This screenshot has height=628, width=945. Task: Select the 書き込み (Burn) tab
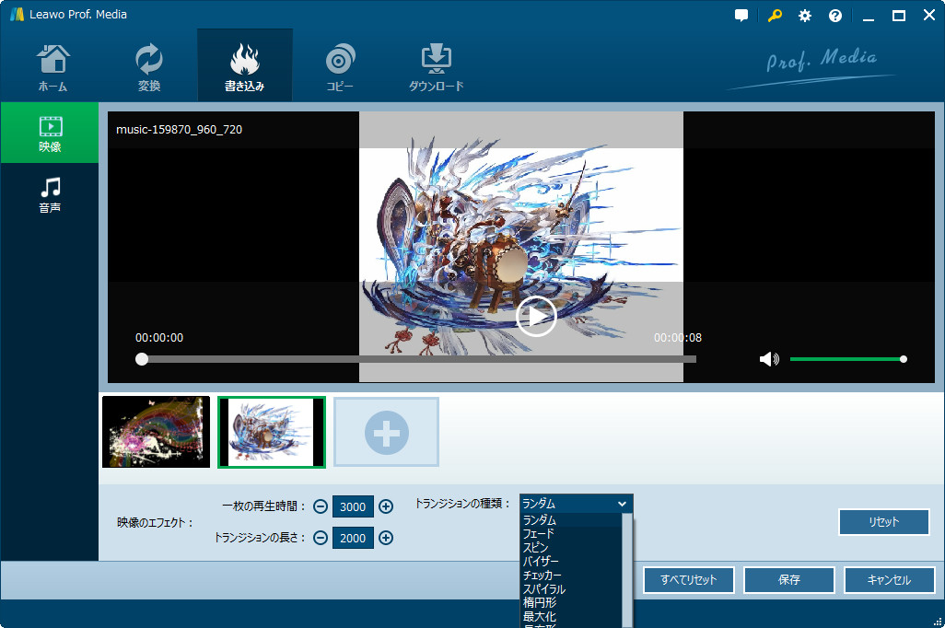pyautogui.click(x=245, y=67)
